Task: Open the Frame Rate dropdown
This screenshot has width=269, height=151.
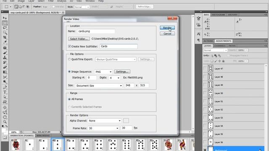Action: (x=103, y=128)
